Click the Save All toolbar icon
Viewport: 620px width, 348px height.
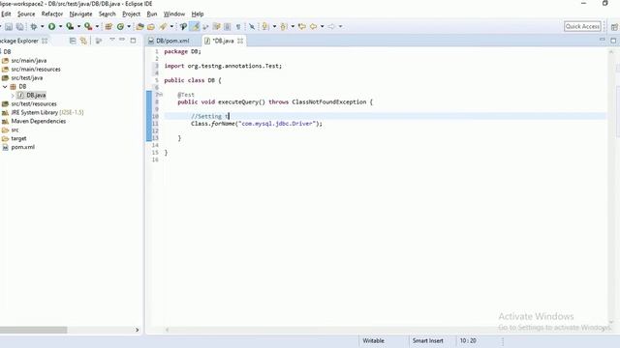(x=19, y=26)
